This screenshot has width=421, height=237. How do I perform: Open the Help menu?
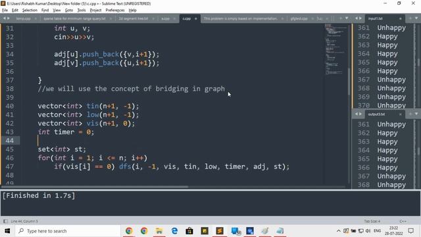133,11
